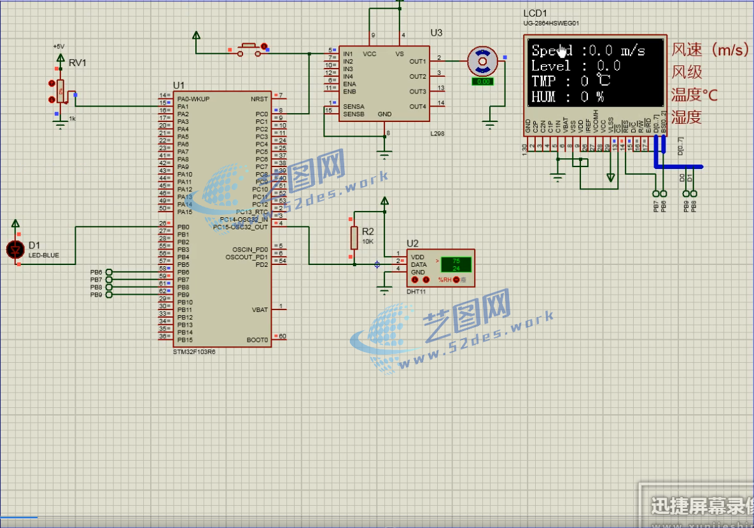Select the LCD1 OLED display screen
The height and width of the screenshot is (528, 754).
[x=596, y=72]
